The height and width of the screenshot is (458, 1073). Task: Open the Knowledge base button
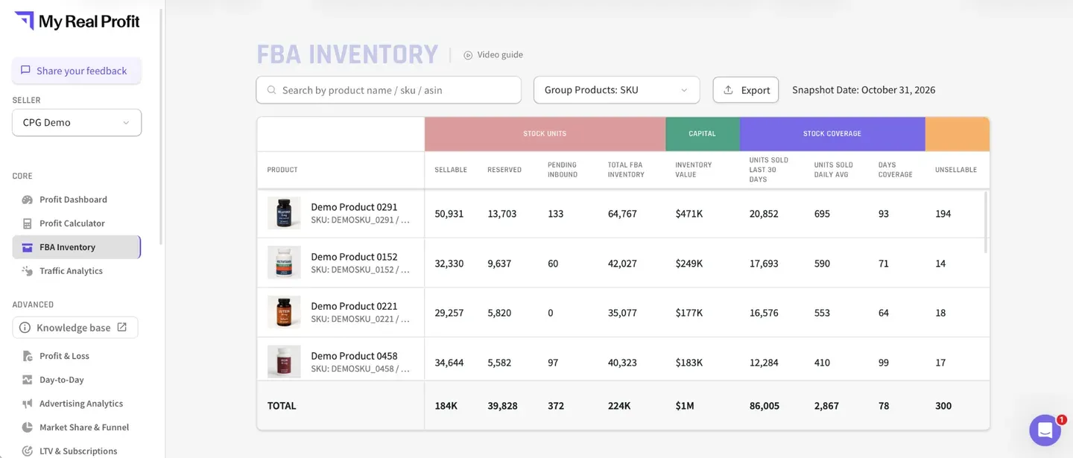[x=75, y=328]
